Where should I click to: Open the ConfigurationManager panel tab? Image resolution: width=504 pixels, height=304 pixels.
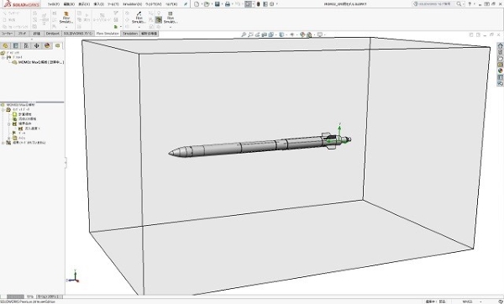coord(26,45)
